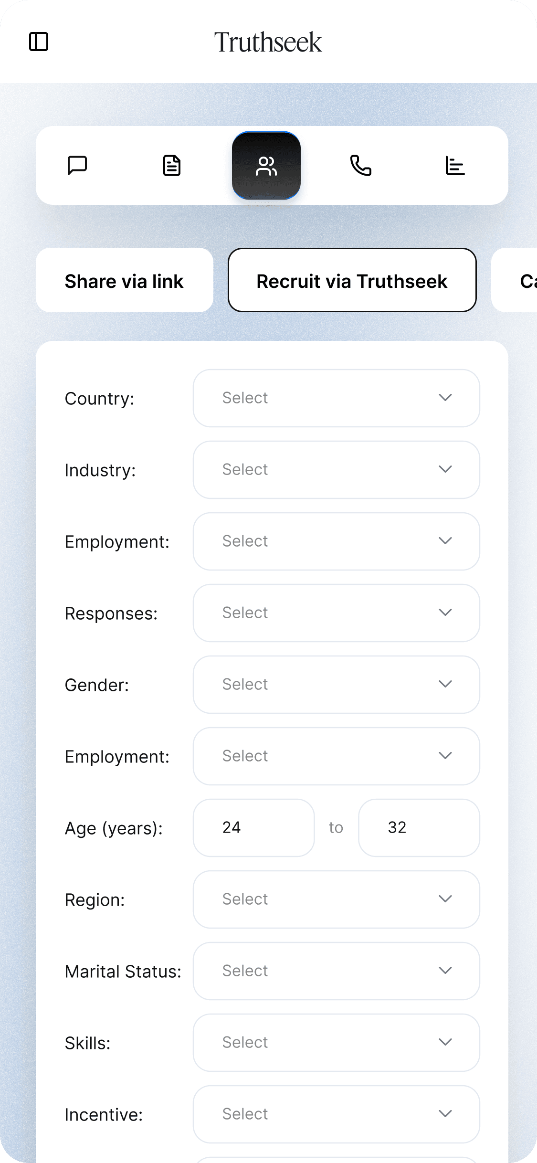Open the chat message icon

coord(78,165)
